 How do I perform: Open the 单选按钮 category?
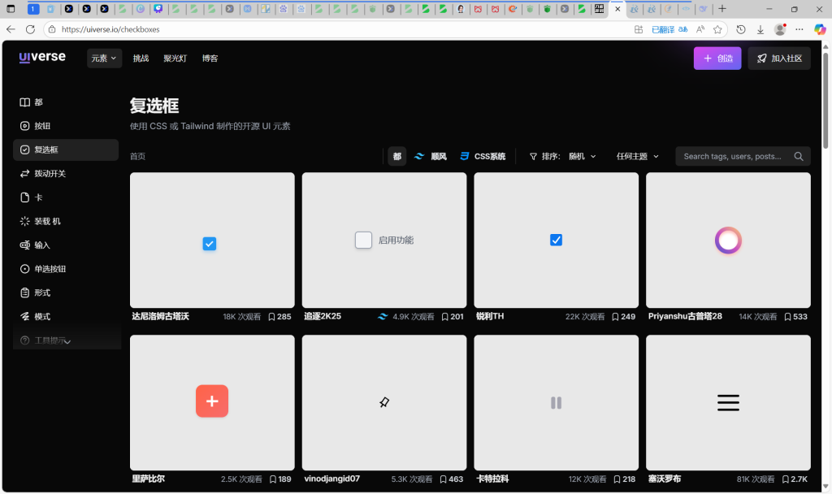coord(47,268)
